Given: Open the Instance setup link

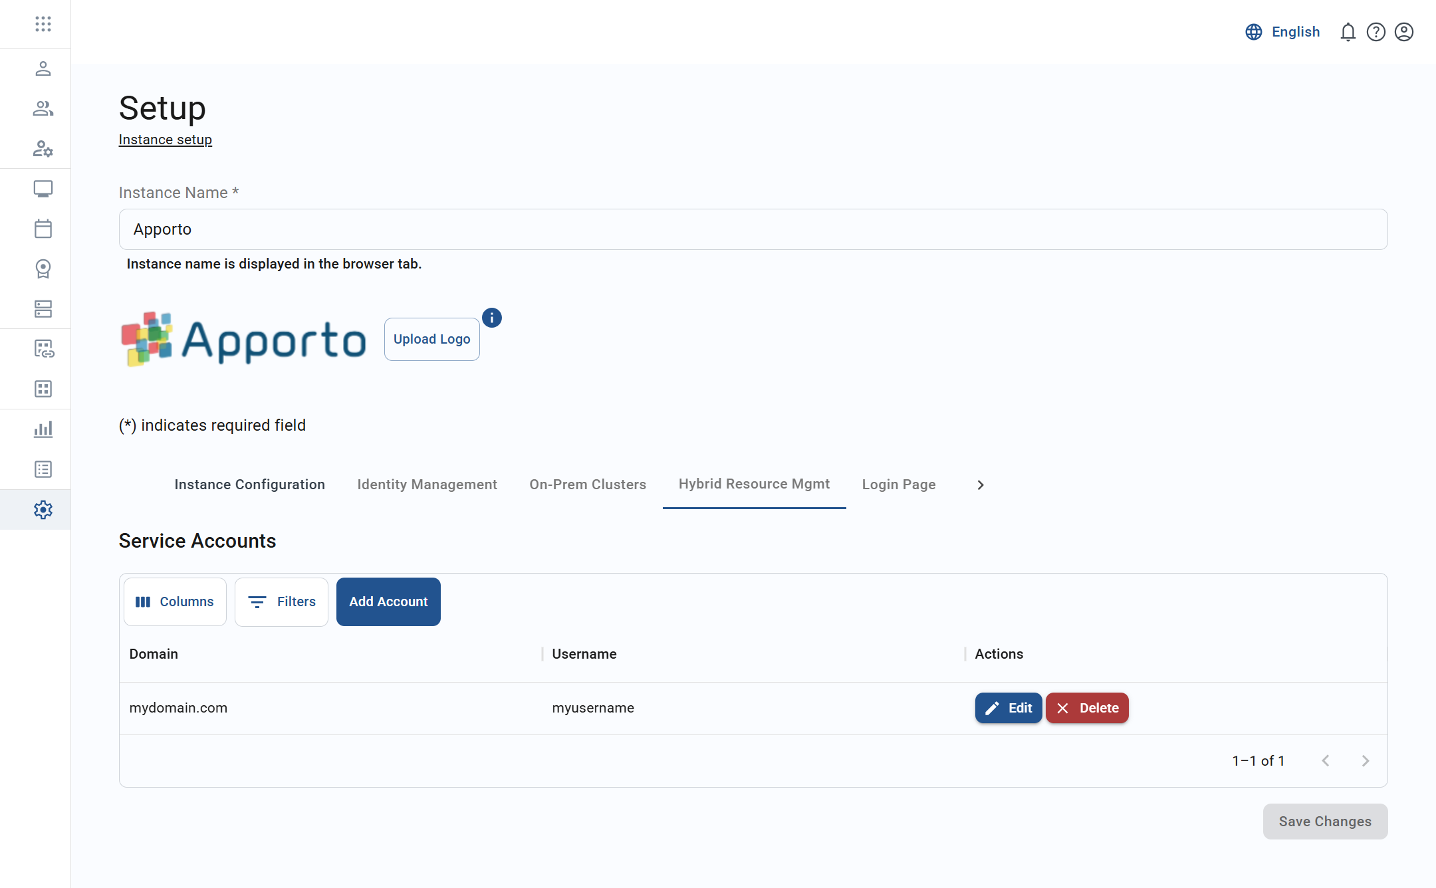Looking at the screenshot, I should [x=165, y=140].
